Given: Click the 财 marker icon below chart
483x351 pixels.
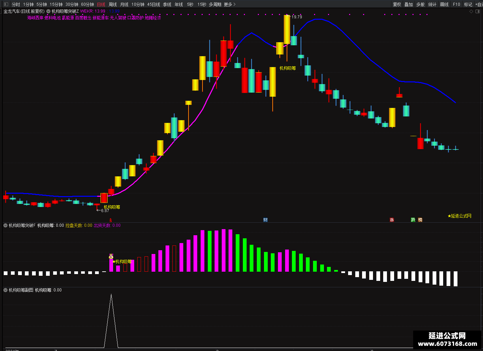Looking at the screenshot, I should (x=266, y=220).
